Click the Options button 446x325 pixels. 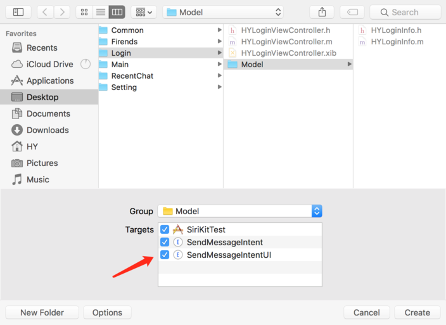[107, 312]
